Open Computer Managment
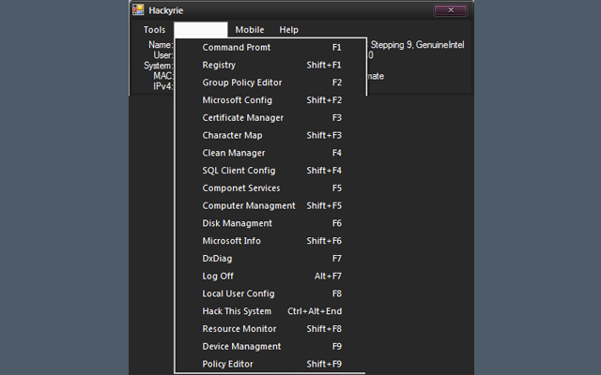Screen dimensions: 601x375 coord(248,205)
